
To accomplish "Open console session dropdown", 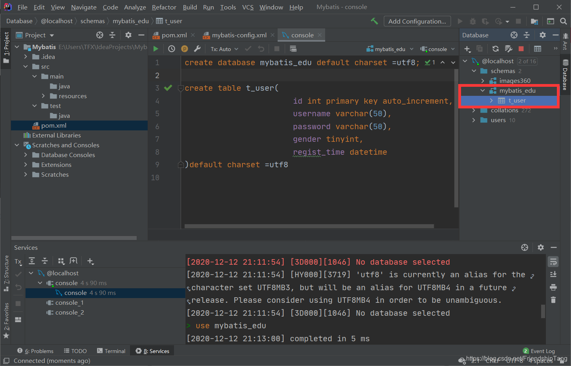I will pos(437,49).
